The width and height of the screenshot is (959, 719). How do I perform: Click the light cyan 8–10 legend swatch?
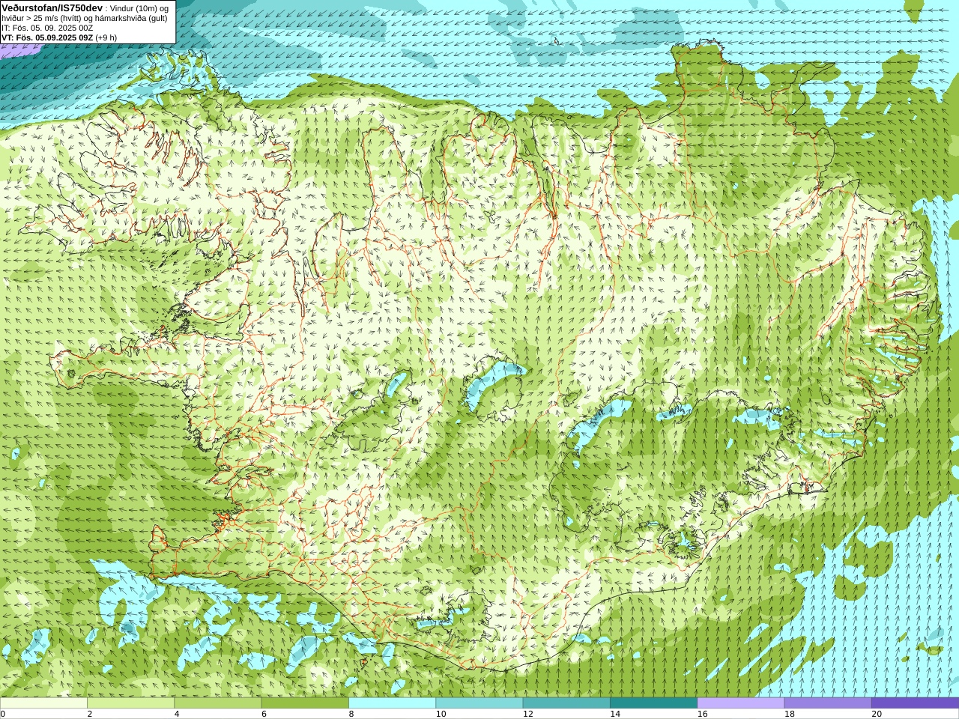click(392, 703)
